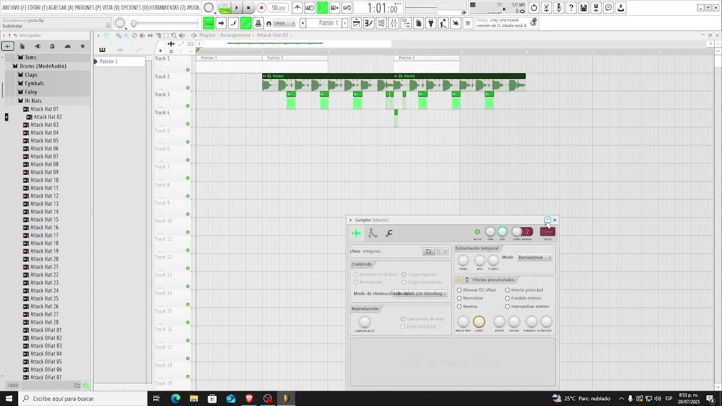722x406 pixels.
Task: Open the Channel rack view icon
Action: 381,23
